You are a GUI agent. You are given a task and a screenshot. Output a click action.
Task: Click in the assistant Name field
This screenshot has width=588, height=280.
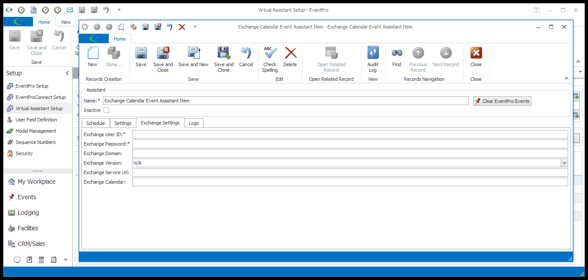(286, 101)
